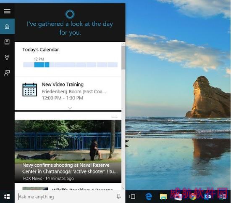Image resolution: width=231 pixels, height=203 pixels.
Task: Open Task View on the taskbar
Action: [x=132, y=197]
